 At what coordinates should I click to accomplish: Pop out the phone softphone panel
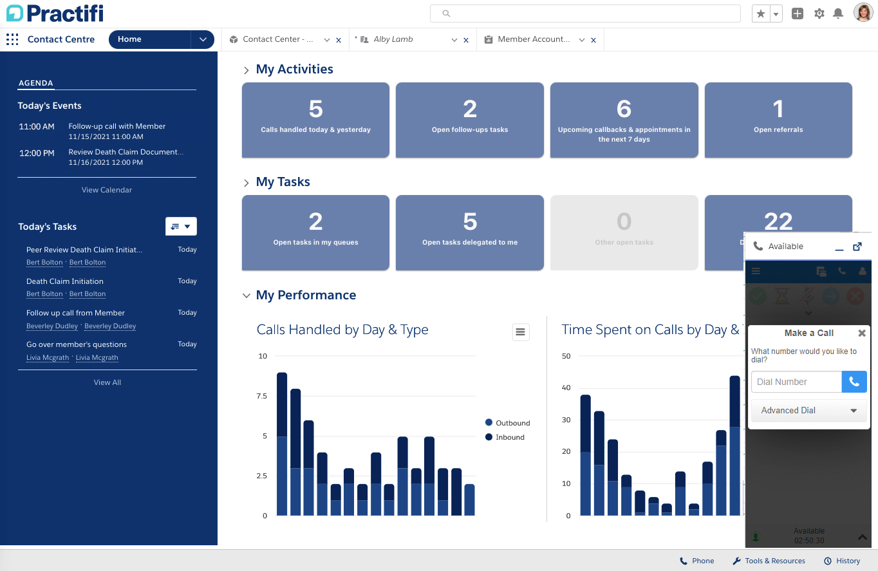[x=857, y=247]
